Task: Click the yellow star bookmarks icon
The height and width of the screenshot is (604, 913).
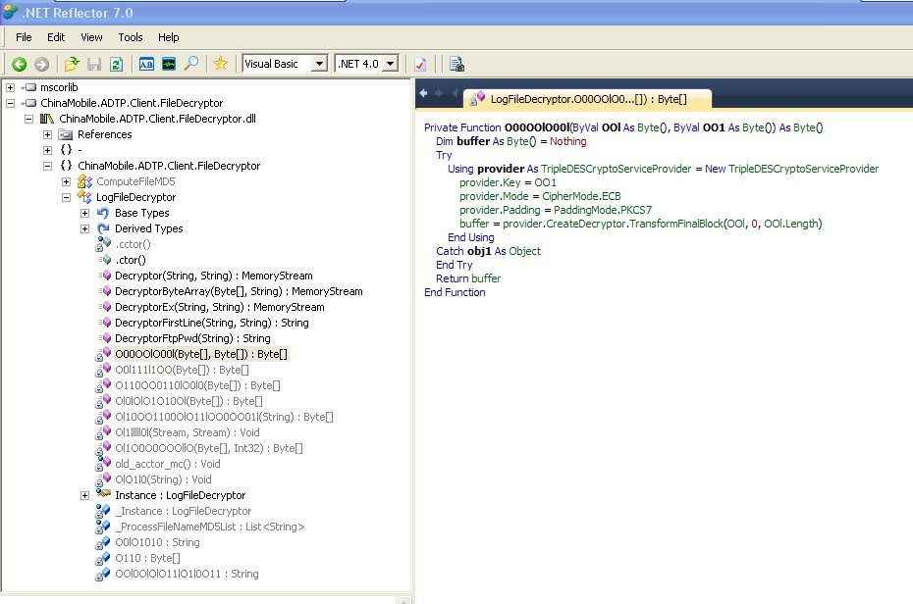Action: click(x=220, y=64)
